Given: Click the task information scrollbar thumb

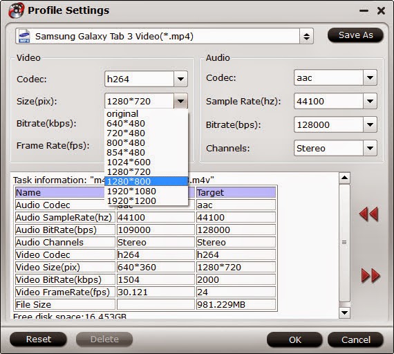Looking at the screenshot, I should (344, 243).
